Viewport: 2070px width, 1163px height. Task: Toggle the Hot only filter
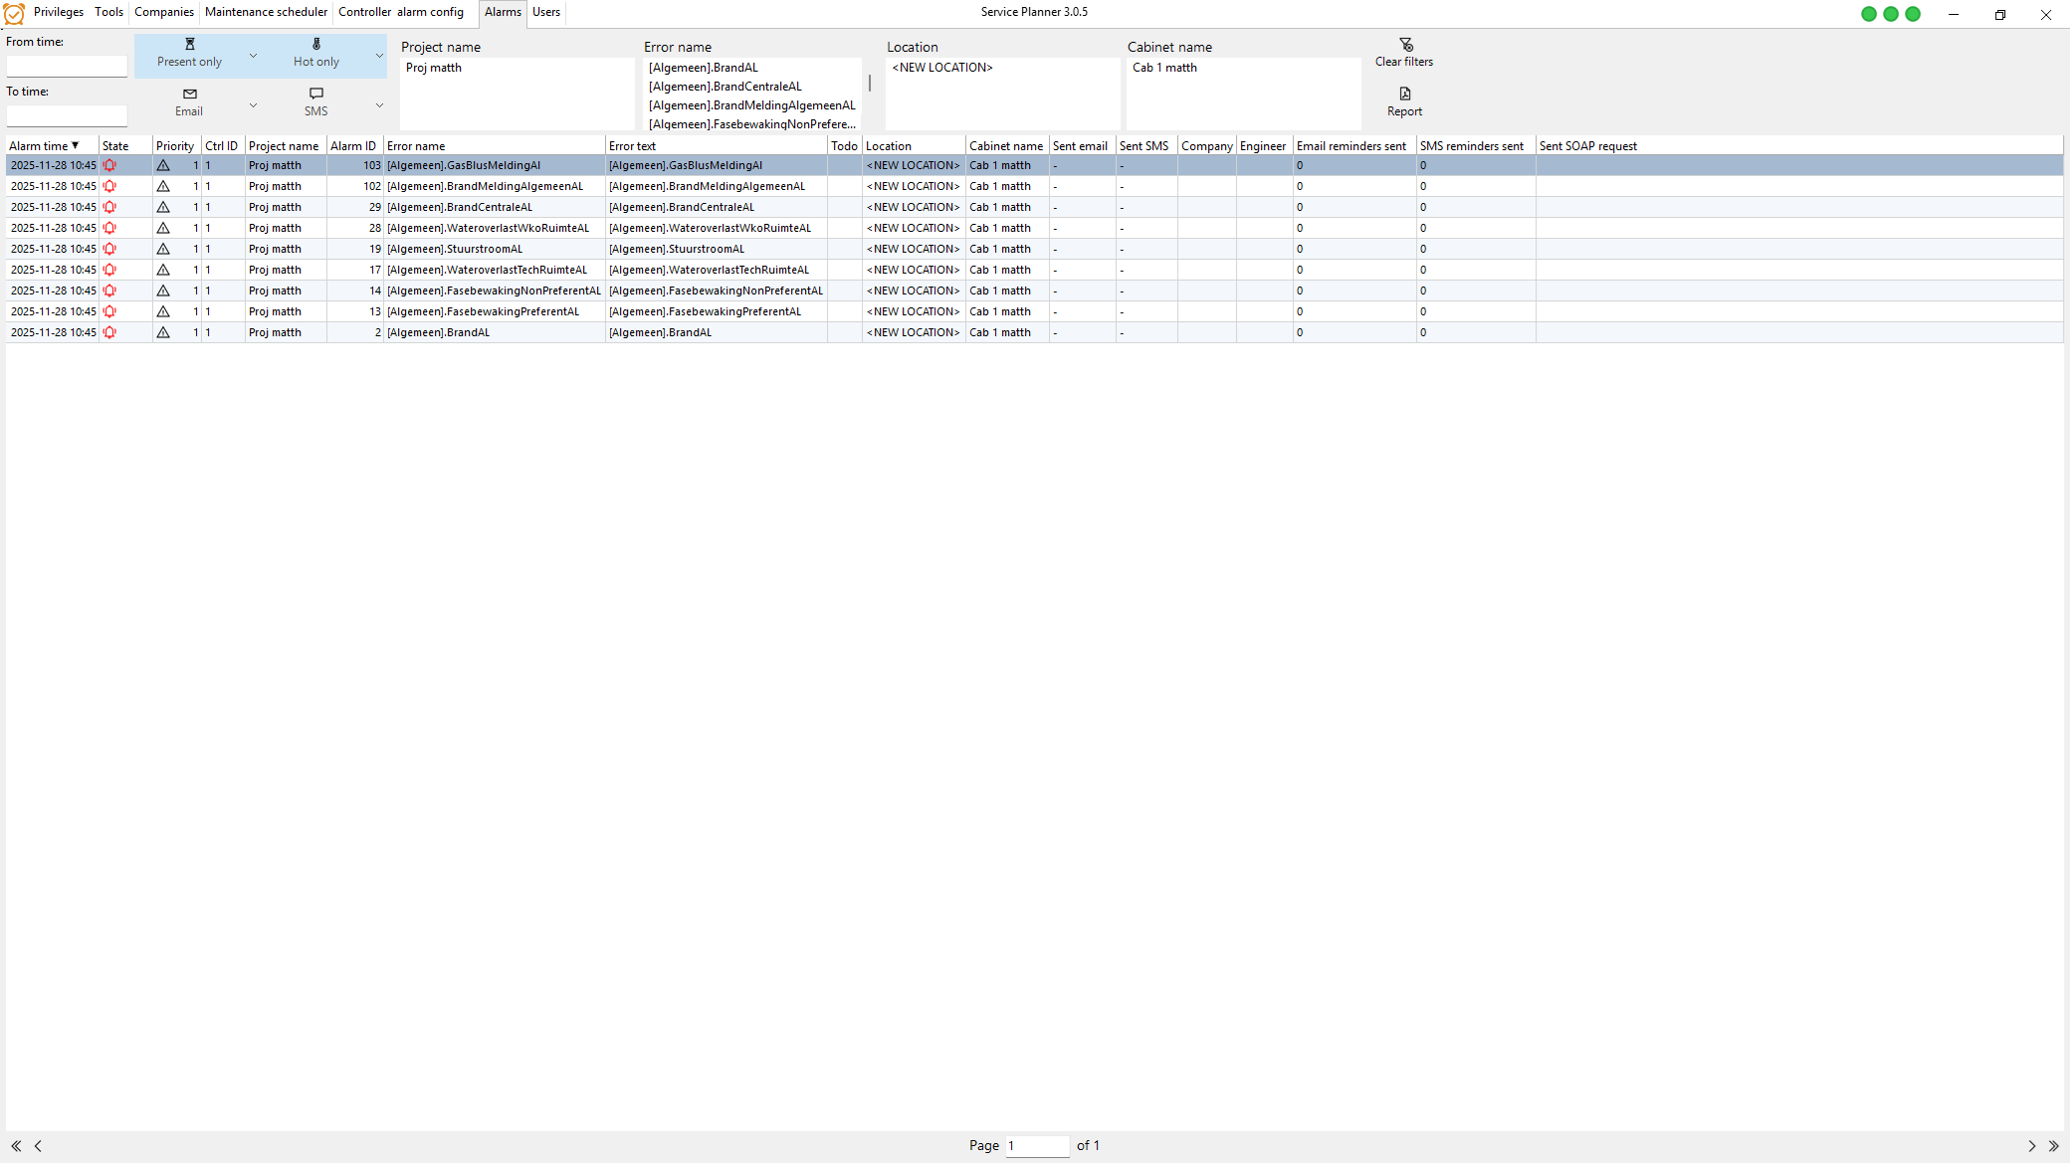coord(315,54)
